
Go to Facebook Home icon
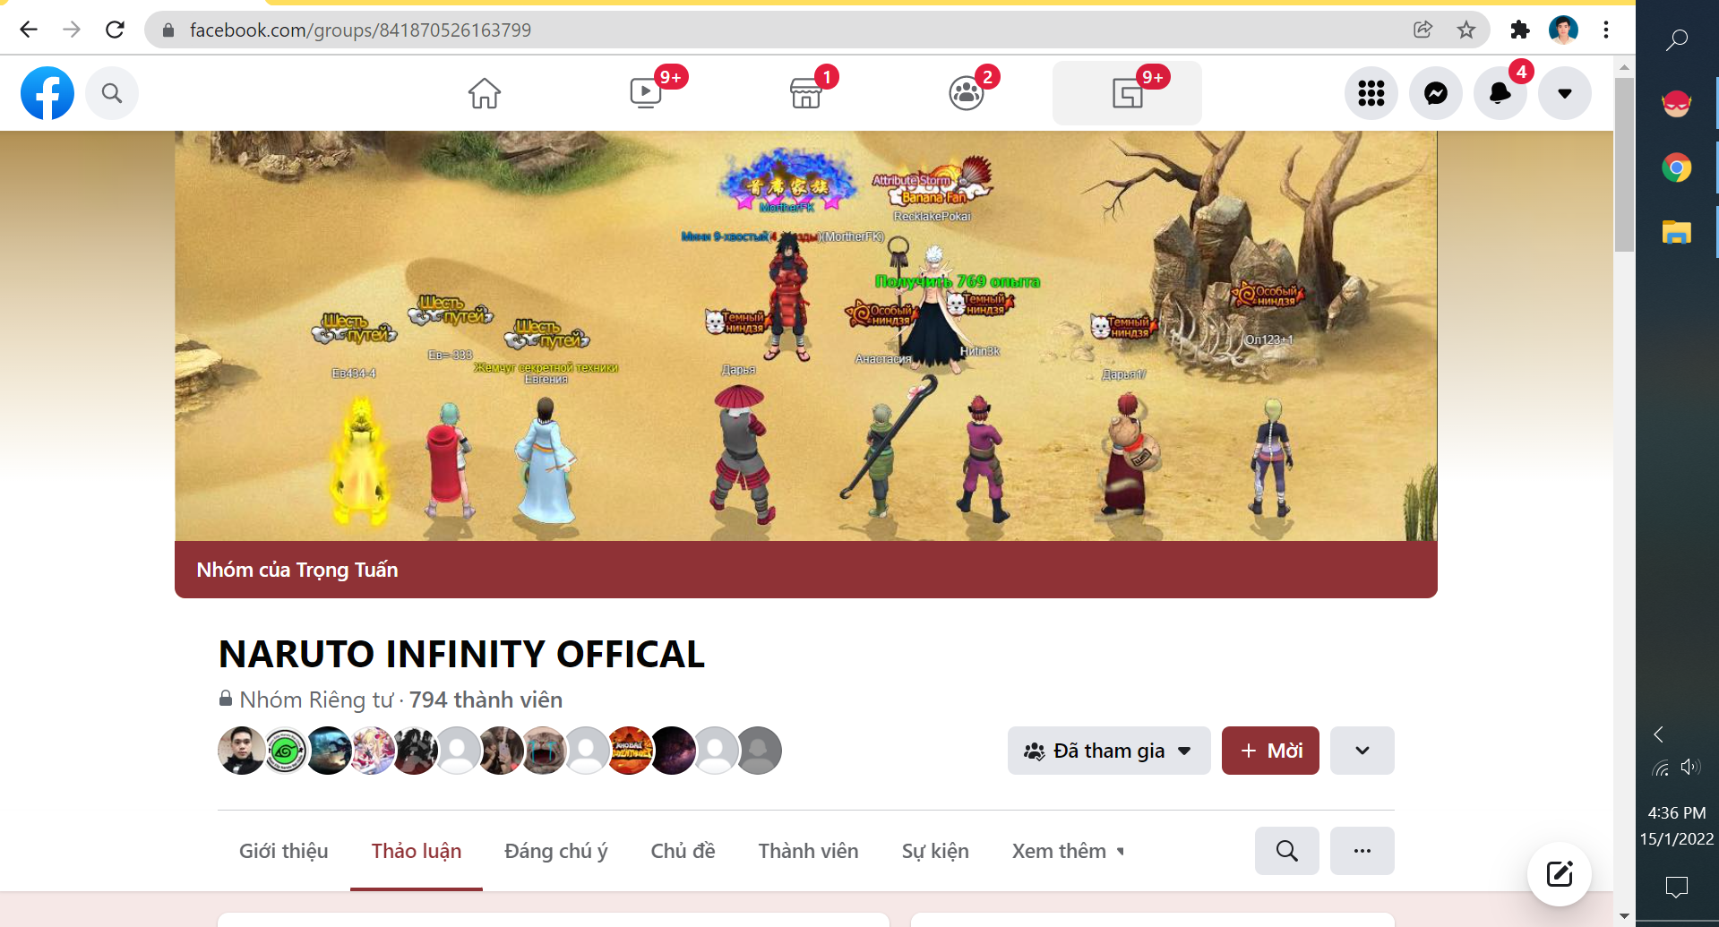pyautogui.click(x=485, y=93)
